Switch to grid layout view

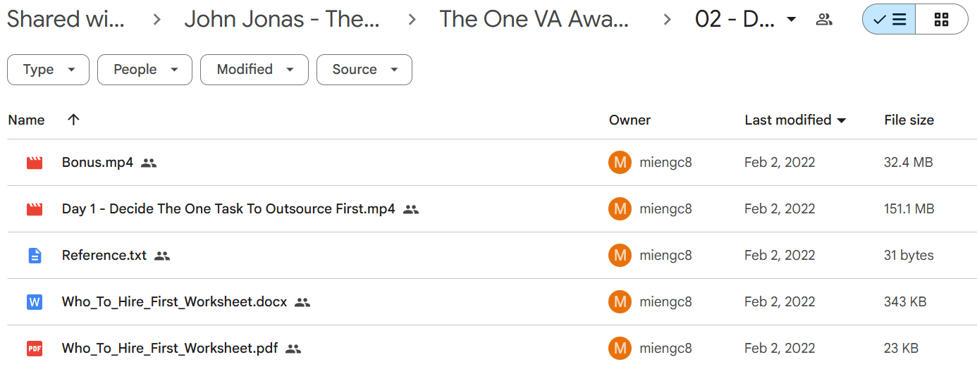[942, 20]
